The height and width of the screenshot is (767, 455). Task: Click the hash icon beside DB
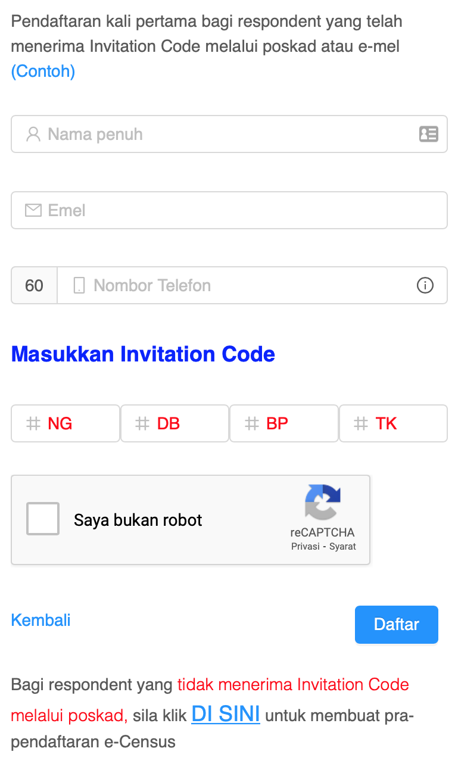pos(142,424)
